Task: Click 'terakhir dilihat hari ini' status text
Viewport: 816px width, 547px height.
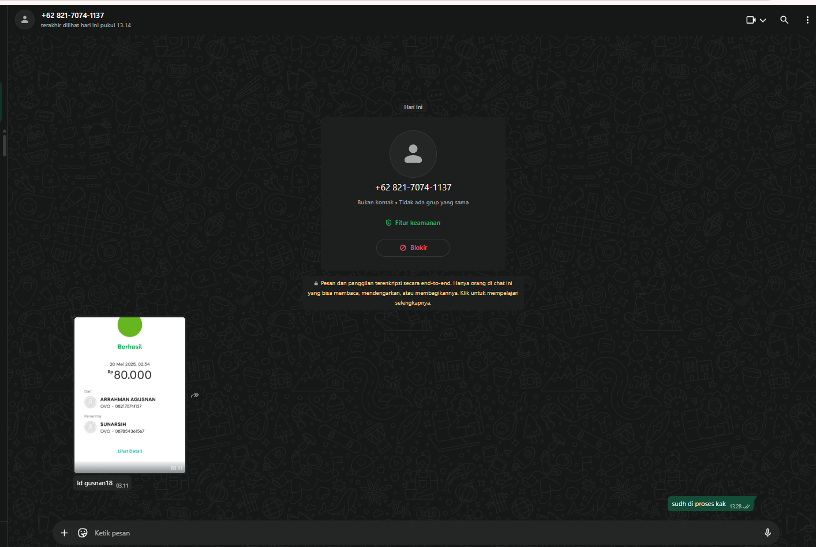Action: 86,25
